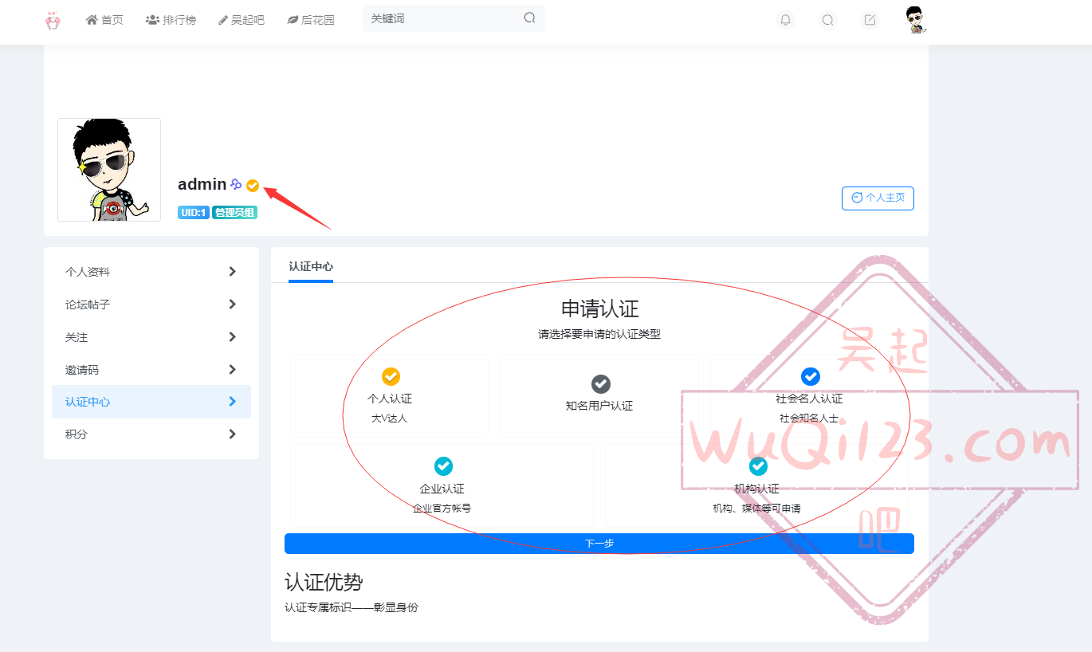Go to 首页 home page

[104, 20]
